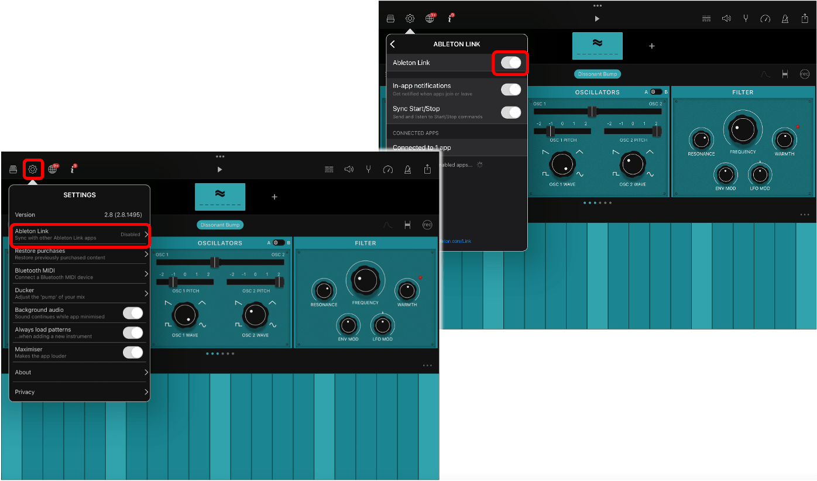817x481 pixels.
Task: Start playback in Ableton Link screenshot
Action: pyautogui.click(x=597, y=19)
